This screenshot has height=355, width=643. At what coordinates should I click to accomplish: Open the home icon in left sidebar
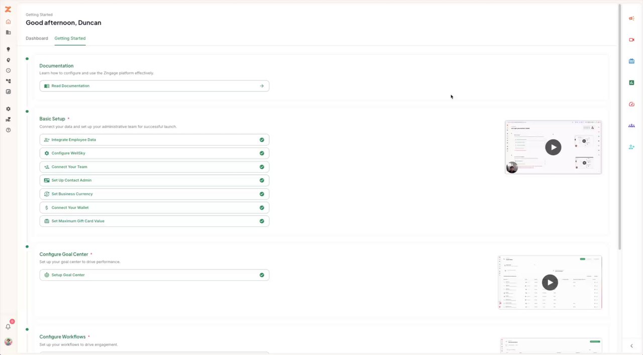click(x=8, y=22)
